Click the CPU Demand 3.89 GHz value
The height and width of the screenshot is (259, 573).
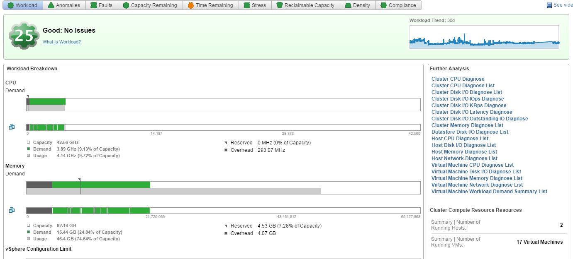point(88,149)
